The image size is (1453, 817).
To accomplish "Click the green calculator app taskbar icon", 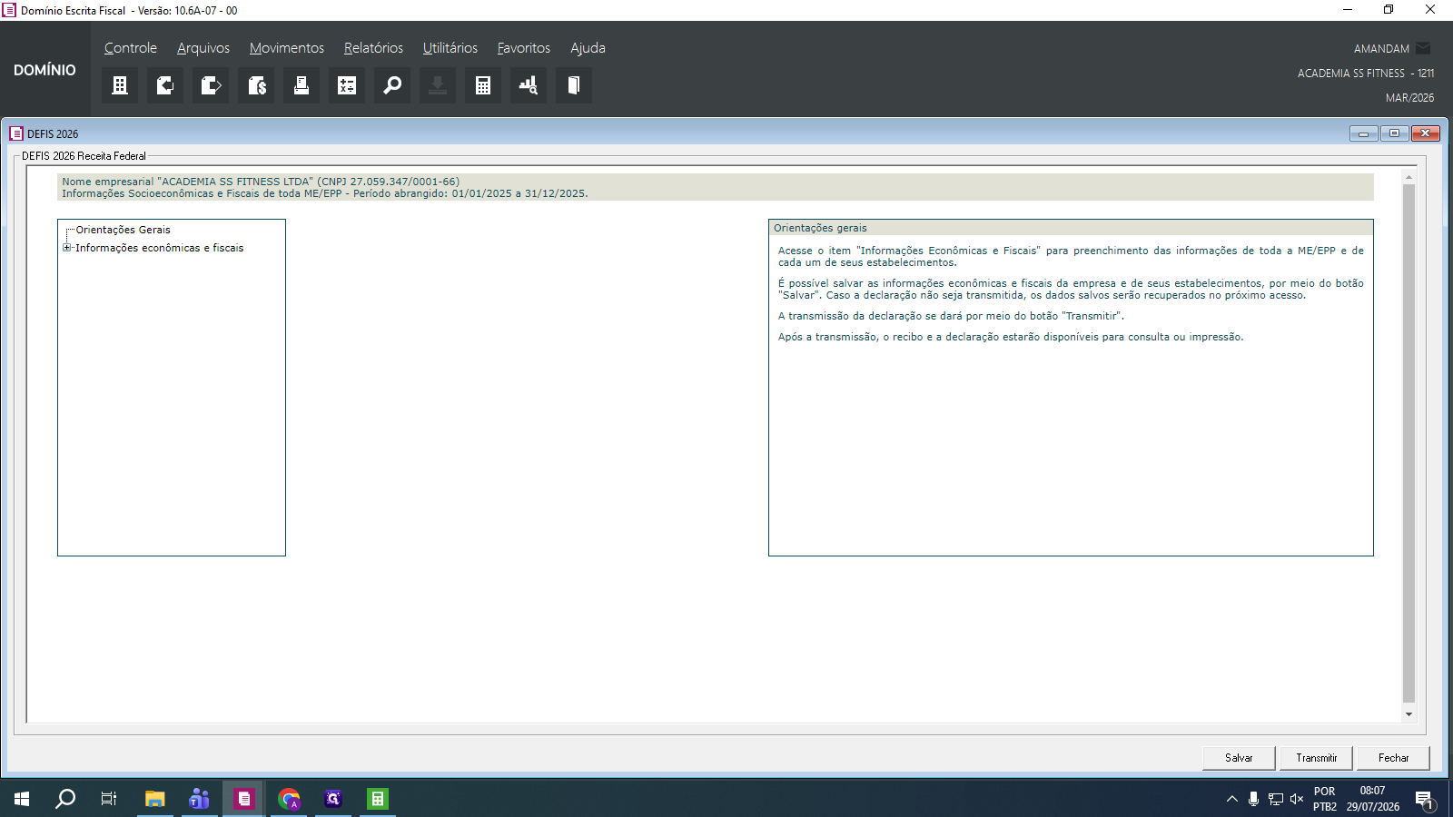I will 378,799.
